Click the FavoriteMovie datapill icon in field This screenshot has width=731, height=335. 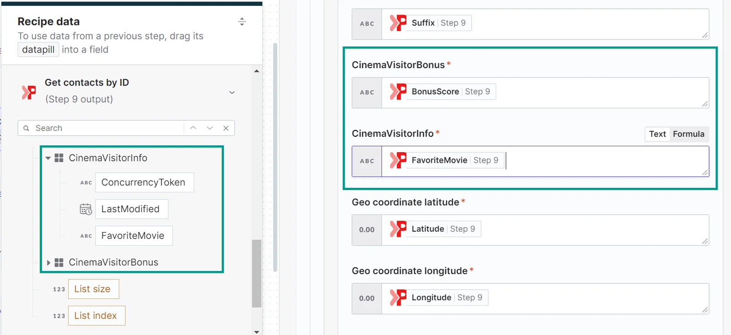(x=398, y=160)
